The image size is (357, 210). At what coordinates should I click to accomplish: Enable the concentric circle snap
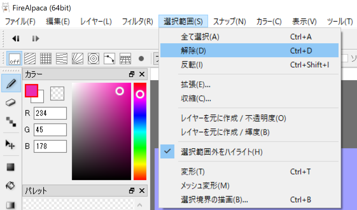click(93, 58)
